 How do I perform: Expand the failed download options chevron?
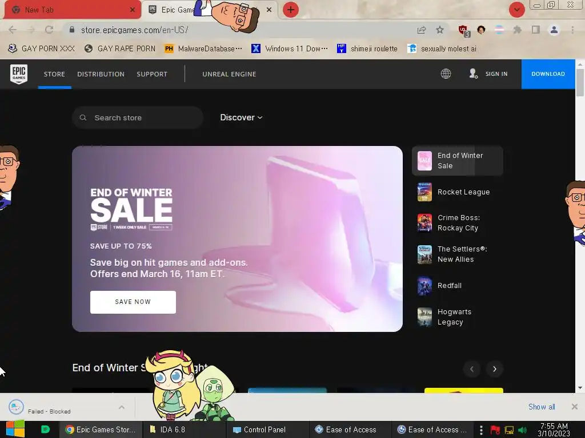point(122,407)
